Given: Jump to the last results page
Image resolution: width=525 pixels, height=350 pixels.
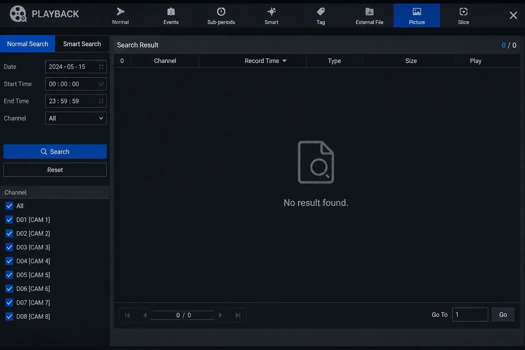Looking at the screenshot, I should coord(238,315).
